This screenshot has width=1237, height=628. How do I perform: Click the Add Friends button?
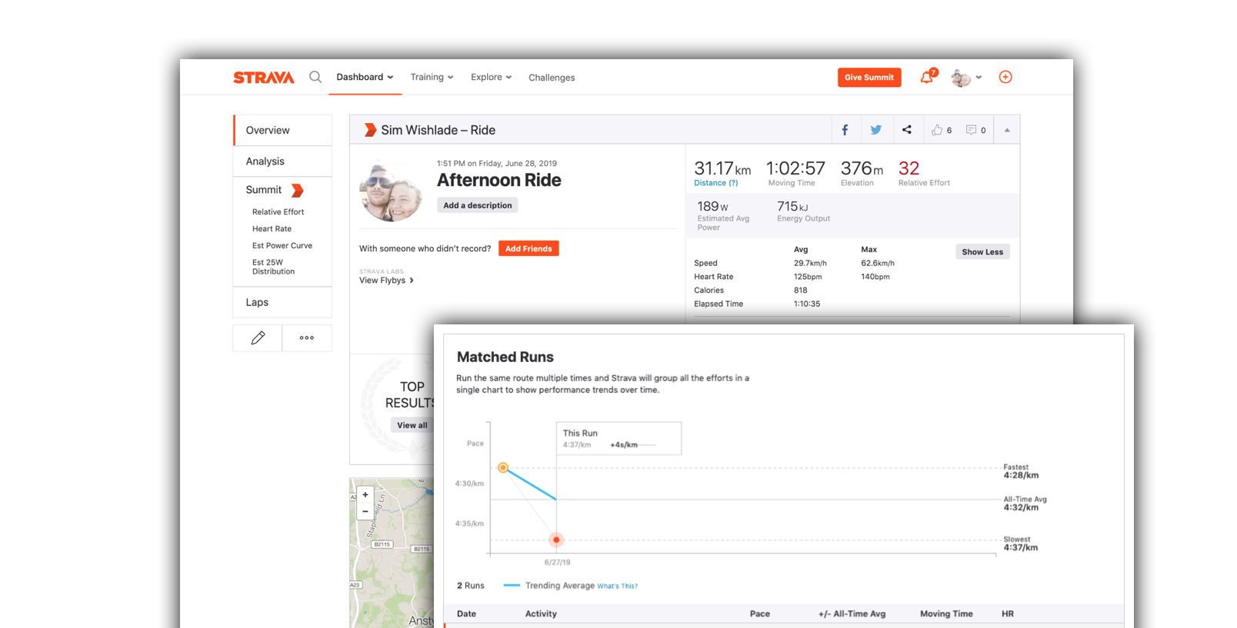(528, 248)
